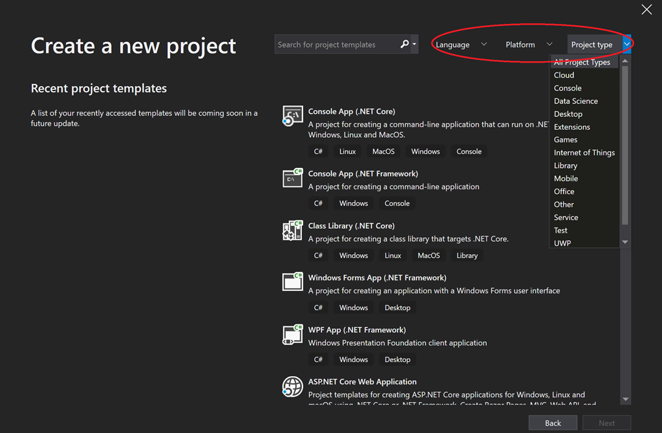Collapse the Project type dropdown

coord(627,44)
